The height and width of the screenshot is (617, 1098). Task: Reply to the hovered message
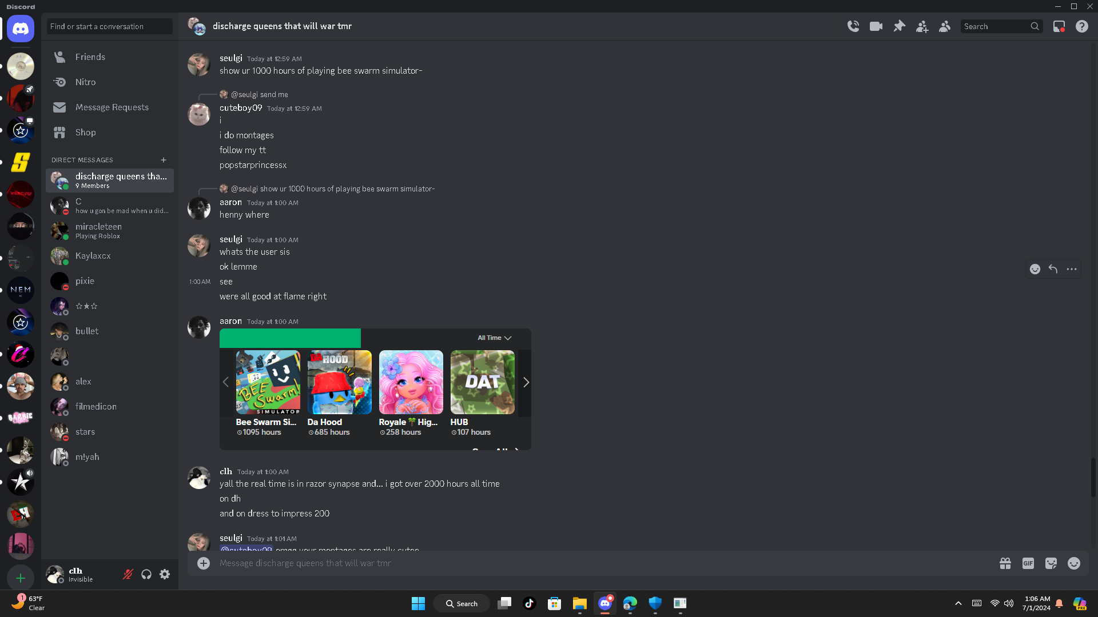(1053, 269)
